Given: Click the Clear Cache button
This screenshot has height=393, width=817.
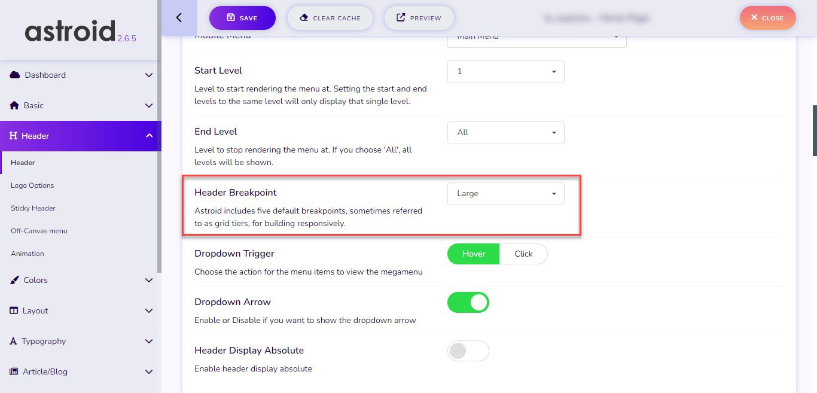Looking at the screenshot, I should (x=330, y=18).
